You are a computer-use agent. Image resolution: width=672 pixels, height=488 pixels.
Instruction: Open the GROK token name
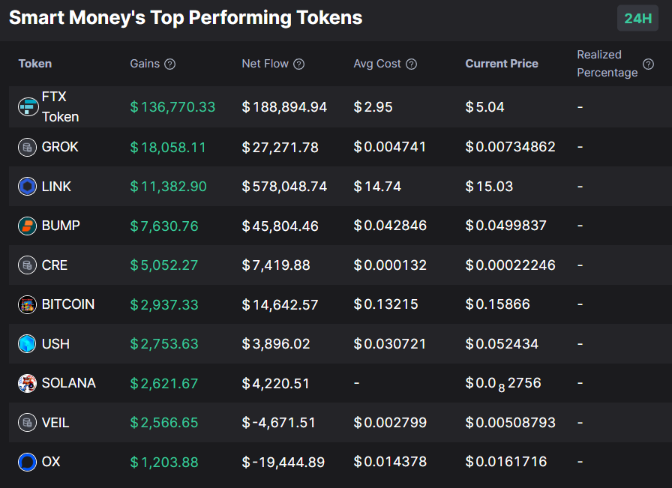coord(60,147)
